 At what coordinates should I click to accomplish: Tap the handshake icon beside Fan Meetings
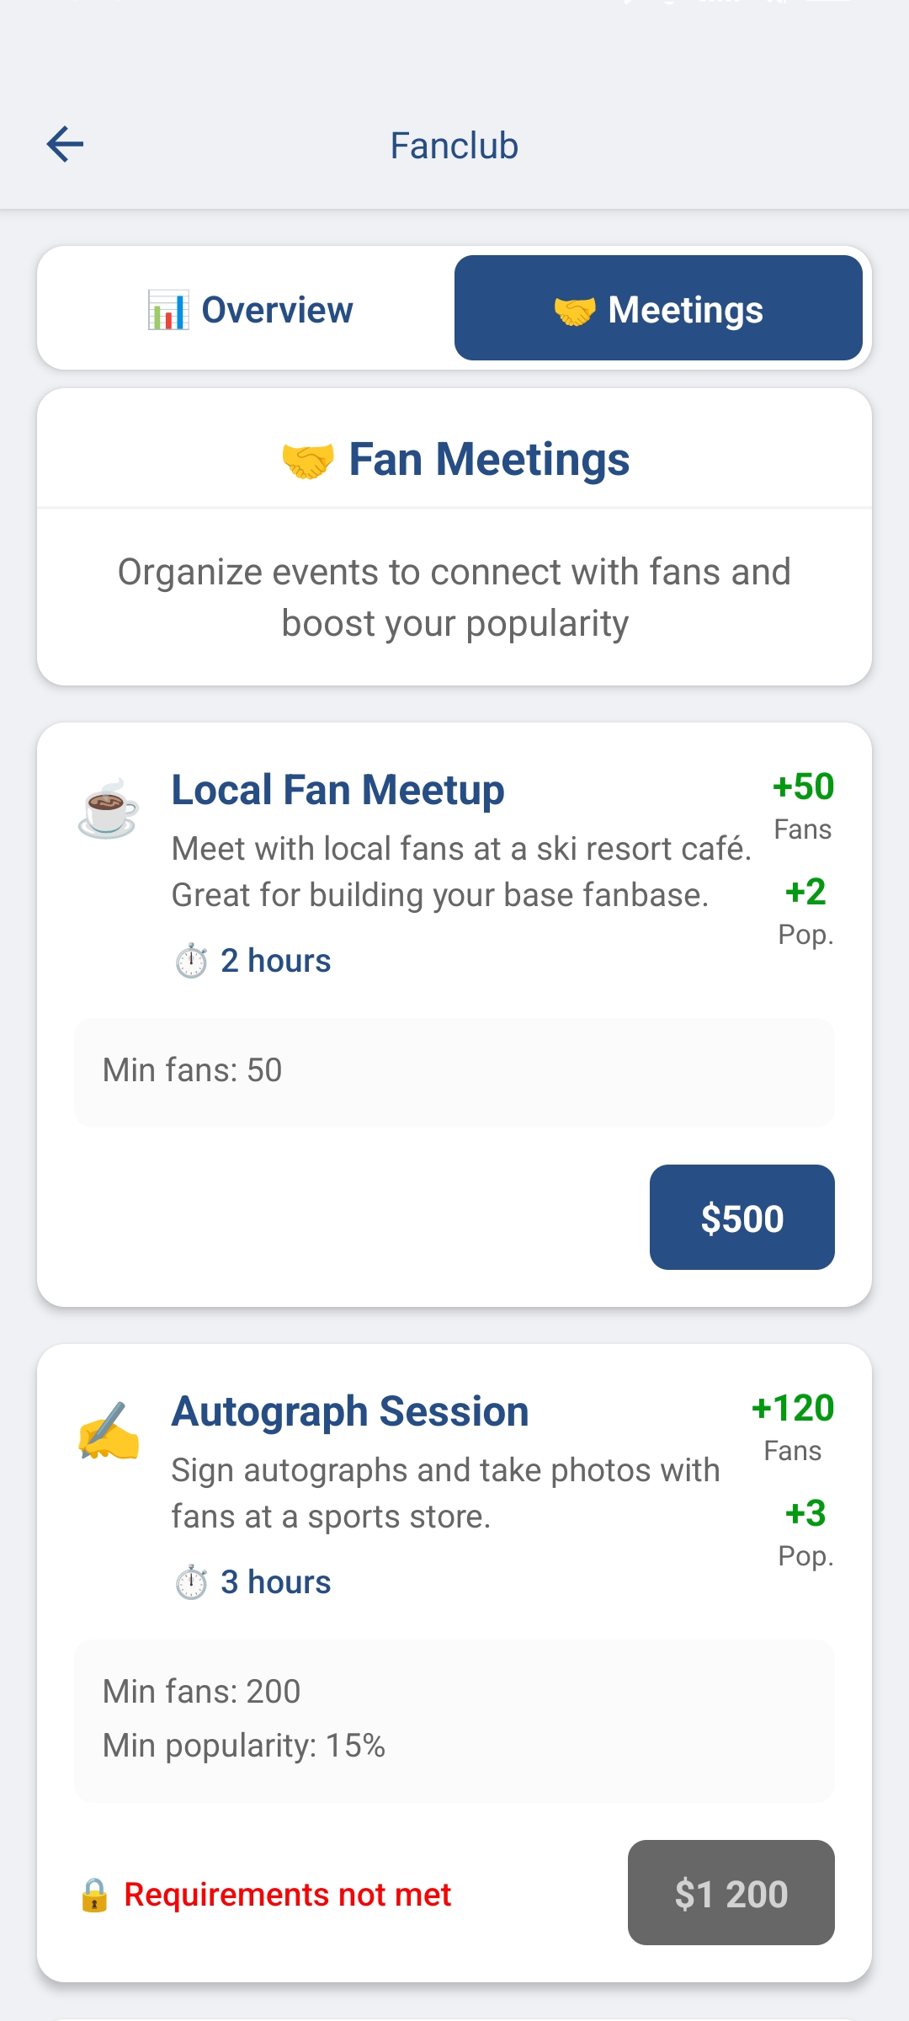(307, 461)
